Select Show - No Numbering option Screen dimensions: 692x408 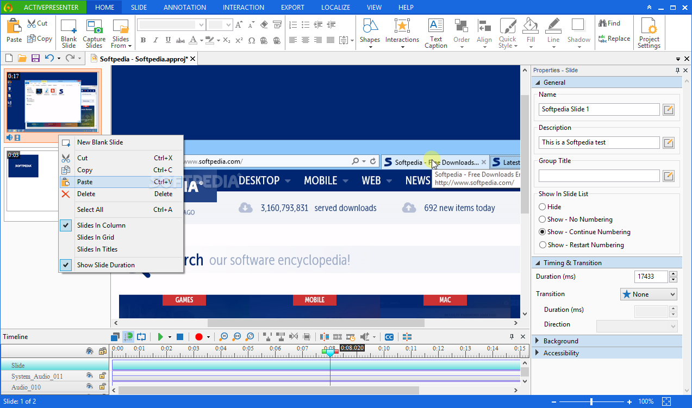(576, 219)
